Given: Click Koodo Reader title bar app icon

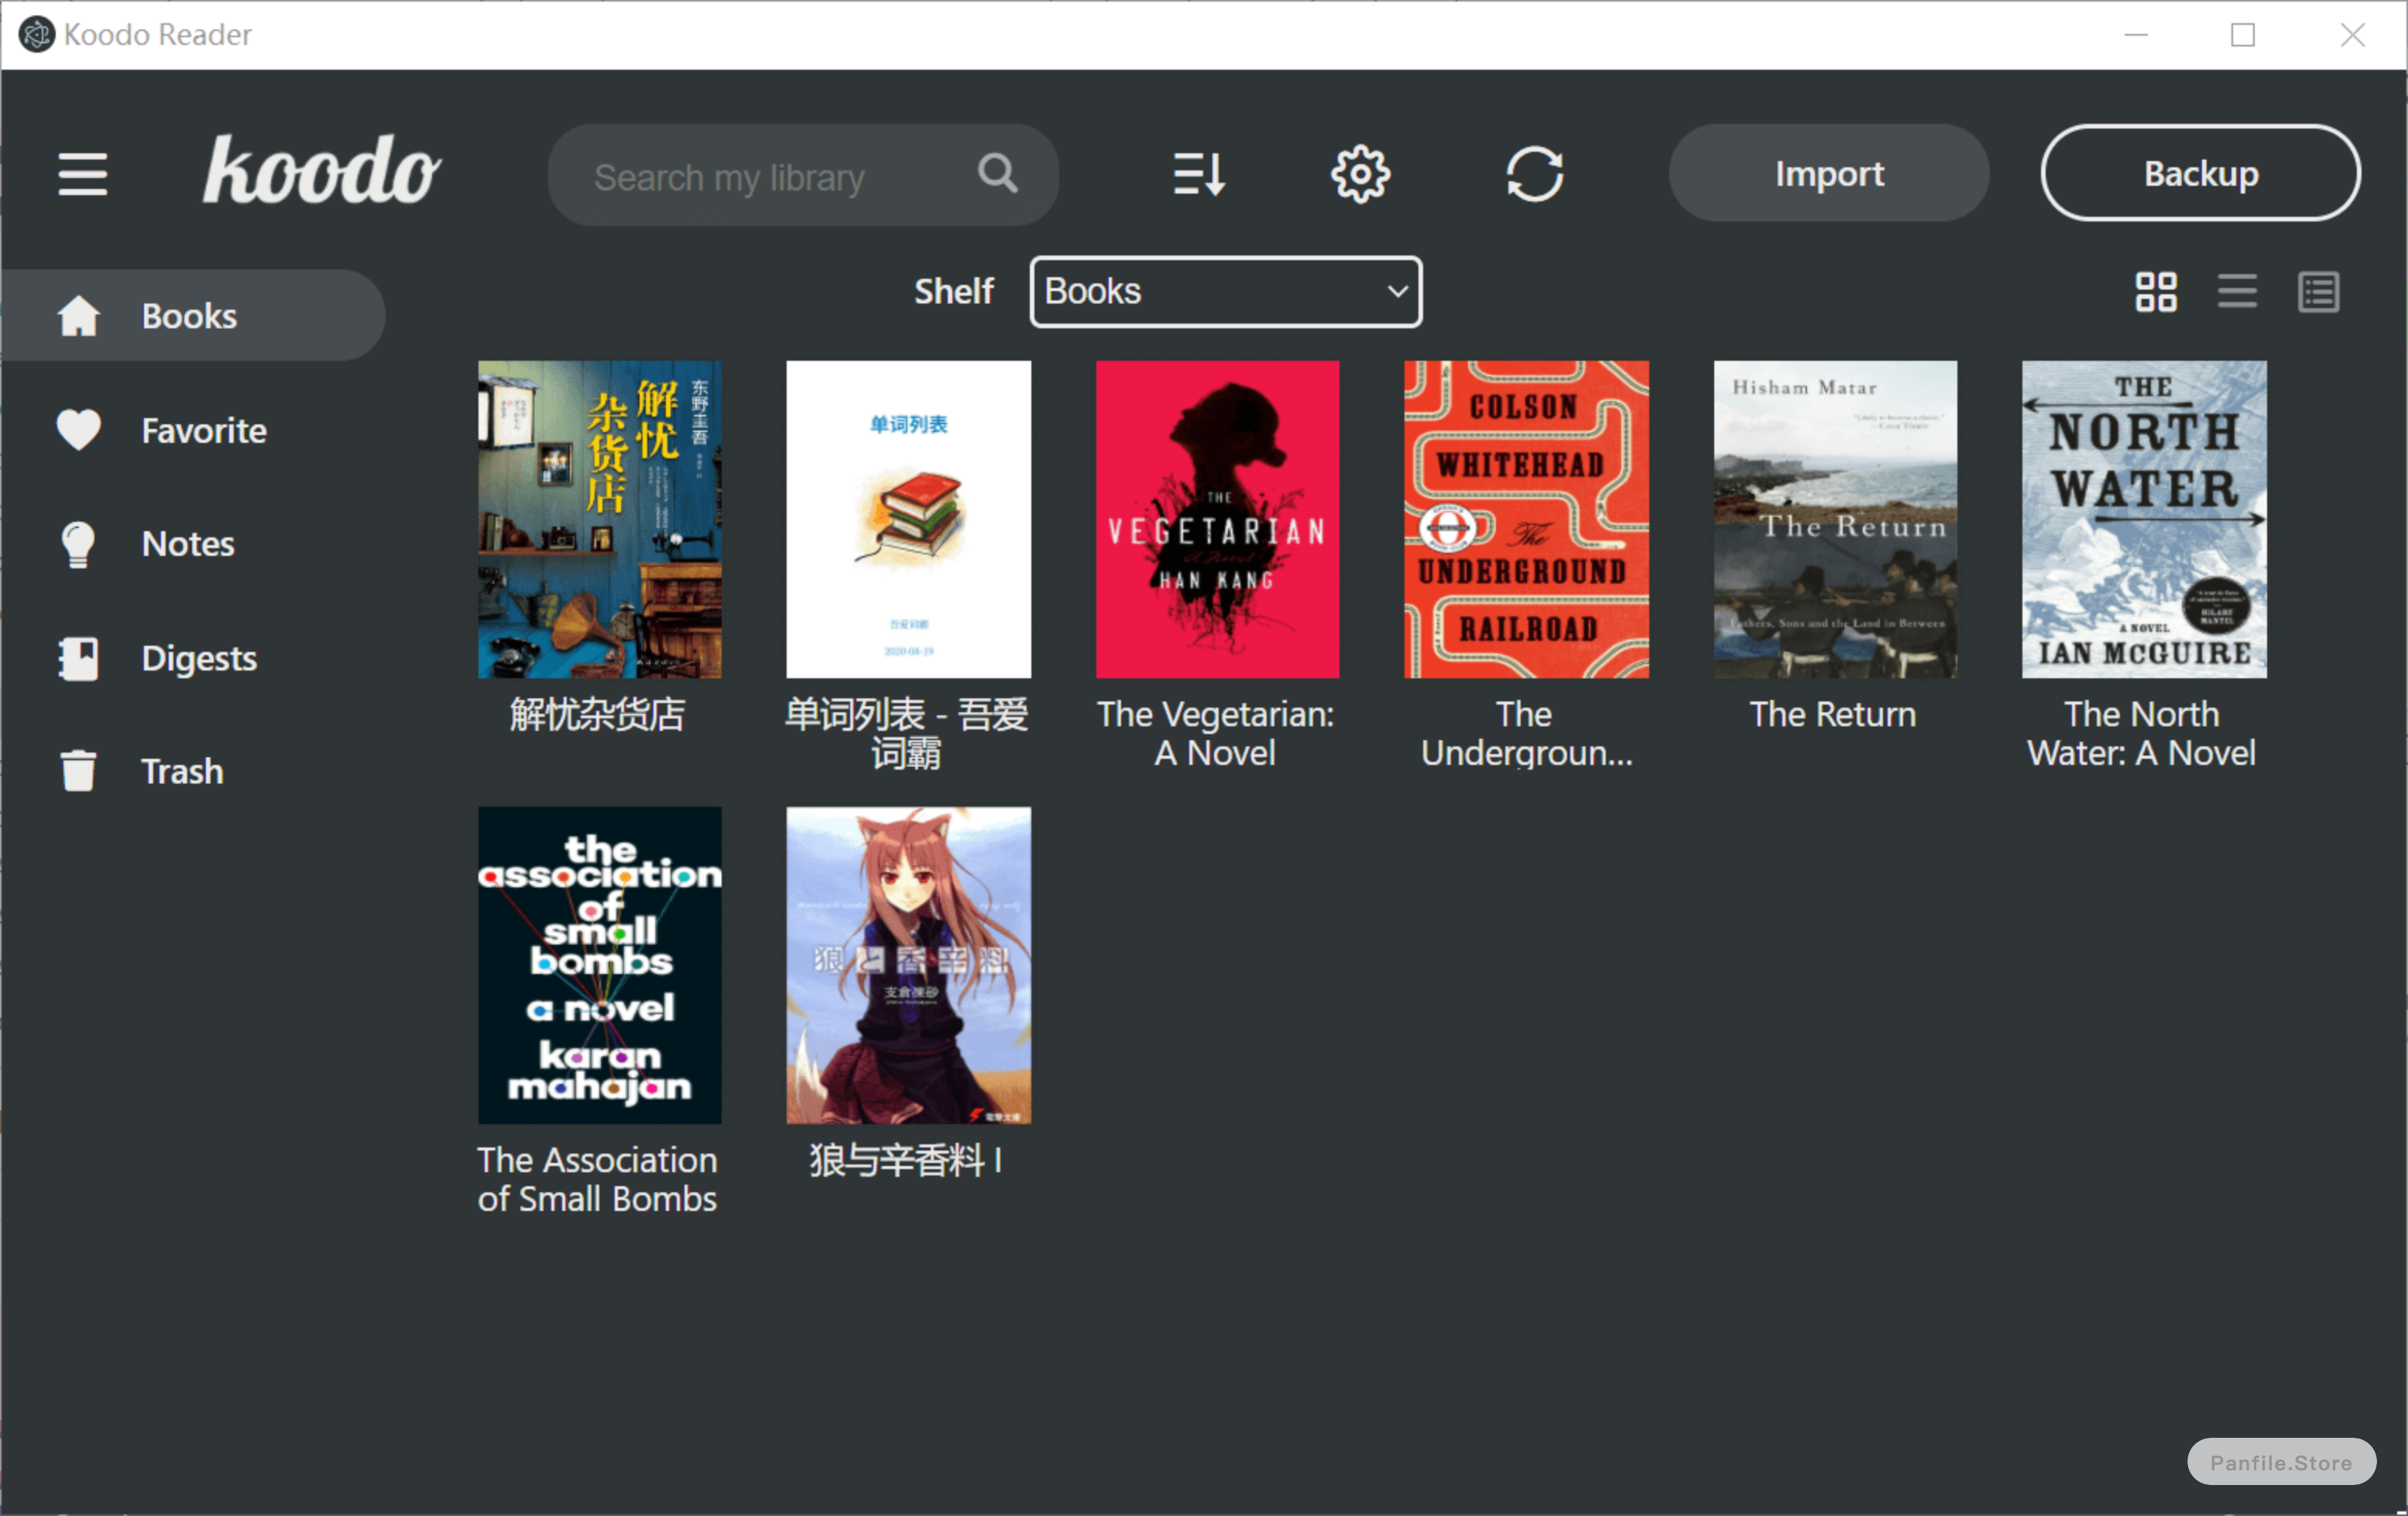Looking at the screenshot, I should [36, 34].
